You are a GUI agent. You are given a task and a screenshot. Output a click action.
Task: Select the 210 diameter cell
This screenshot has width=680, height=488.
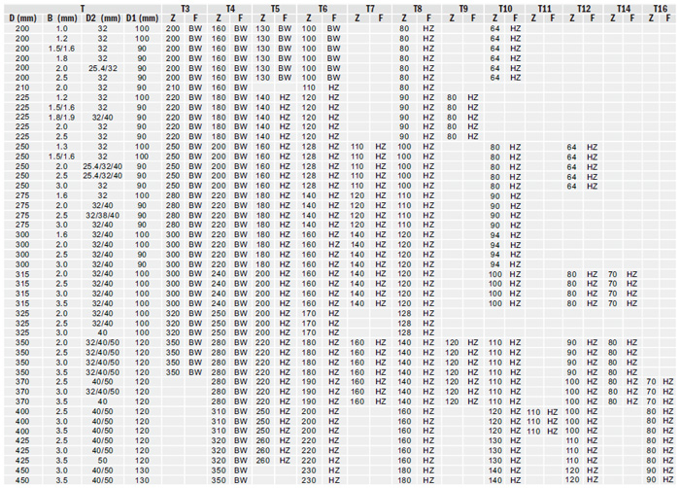tap(19, 87)
